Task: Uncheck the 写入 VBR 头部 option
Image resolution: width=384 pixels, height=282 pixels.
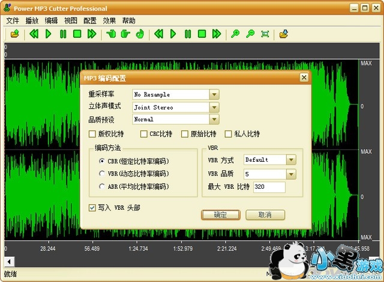Action: [x=92, y=208]
